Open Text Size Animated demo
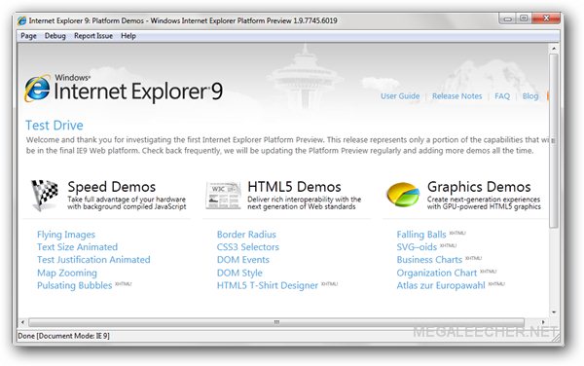The width and height of the screenshot is (584, 366). (x=77, y=247)
